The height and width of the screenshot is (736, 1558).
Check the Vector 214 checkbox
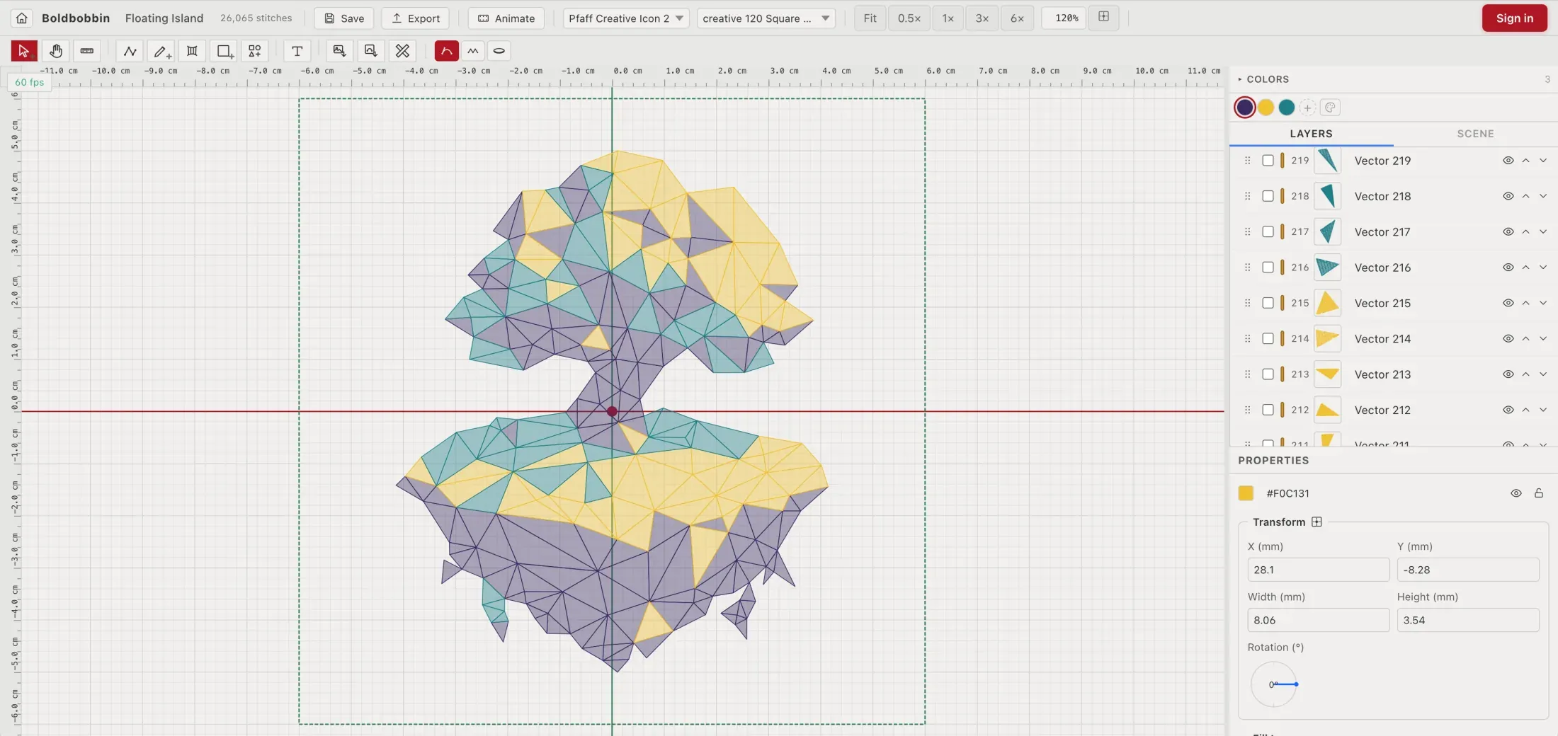point(1268,339)
